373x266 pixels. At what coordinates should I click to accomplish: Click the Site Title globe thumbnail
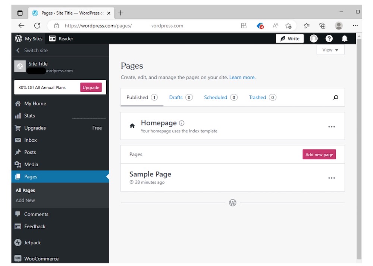(20, 66)
